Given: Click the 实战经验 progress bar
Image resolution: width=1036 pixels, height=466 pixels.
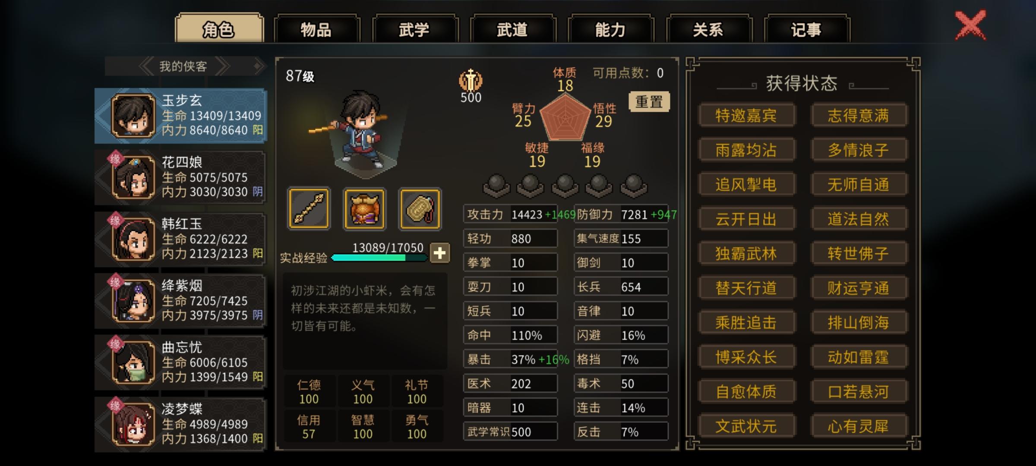Looking at the screenshot, I should (x=379, y=258).
